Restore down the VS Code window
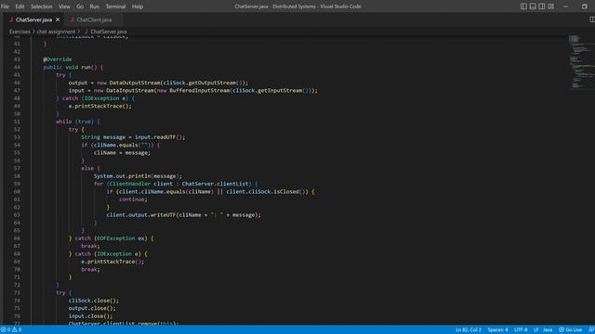 (x=584, y=6)
